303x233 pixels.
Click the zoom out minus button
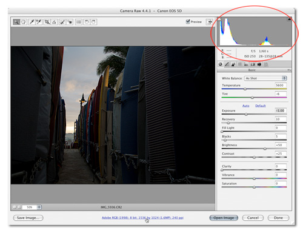point(15,207)
